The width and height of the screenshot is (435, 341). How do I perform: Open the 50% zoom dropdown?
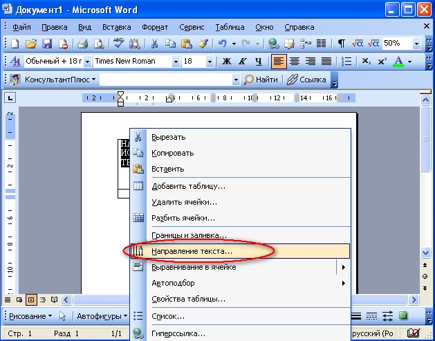[416, 44]
